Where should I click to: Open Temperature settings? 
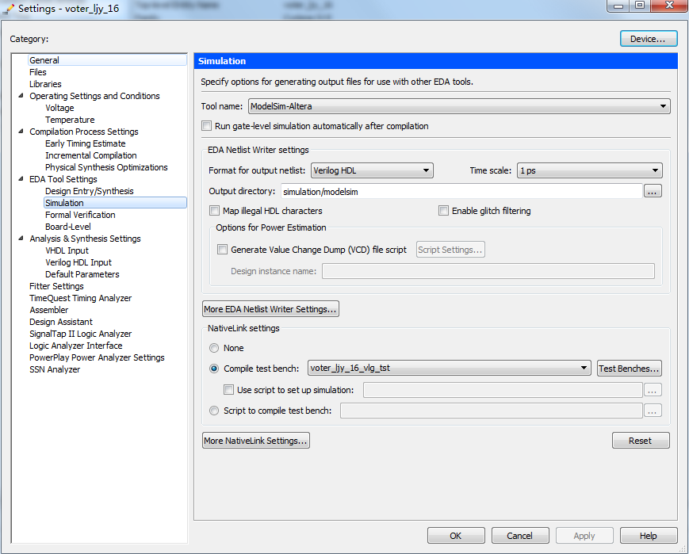coord(70,120)
